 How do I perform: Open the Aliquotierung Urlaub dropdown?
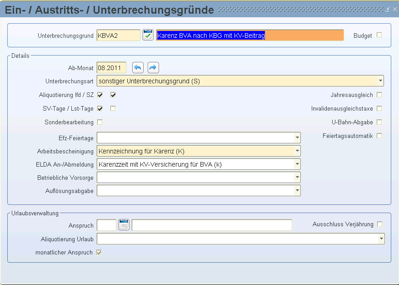tap(380, 239)
